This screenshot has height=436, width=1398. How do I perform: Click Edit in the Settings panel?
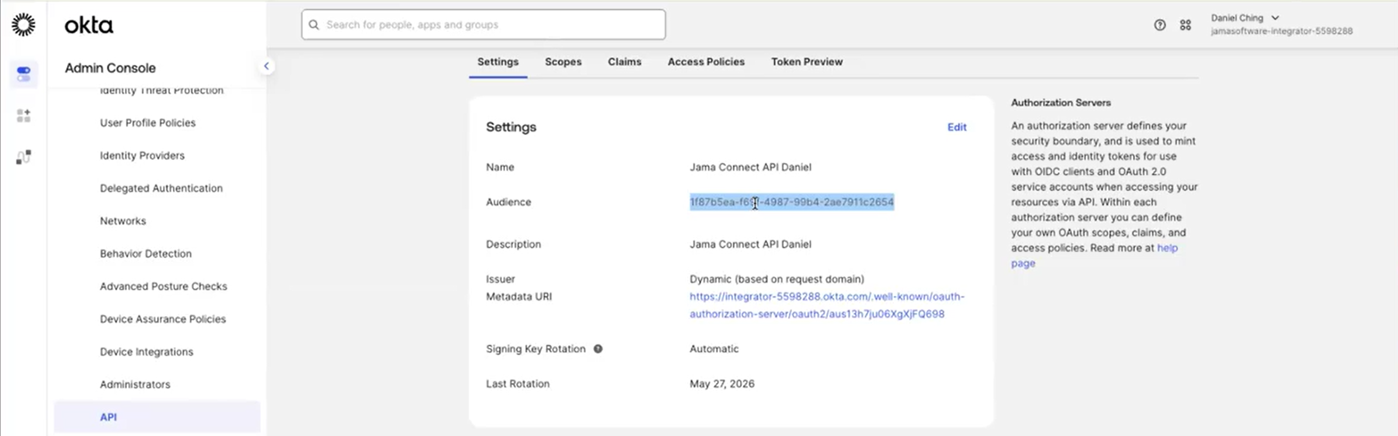pyautogui.click(x=956, y=127)
